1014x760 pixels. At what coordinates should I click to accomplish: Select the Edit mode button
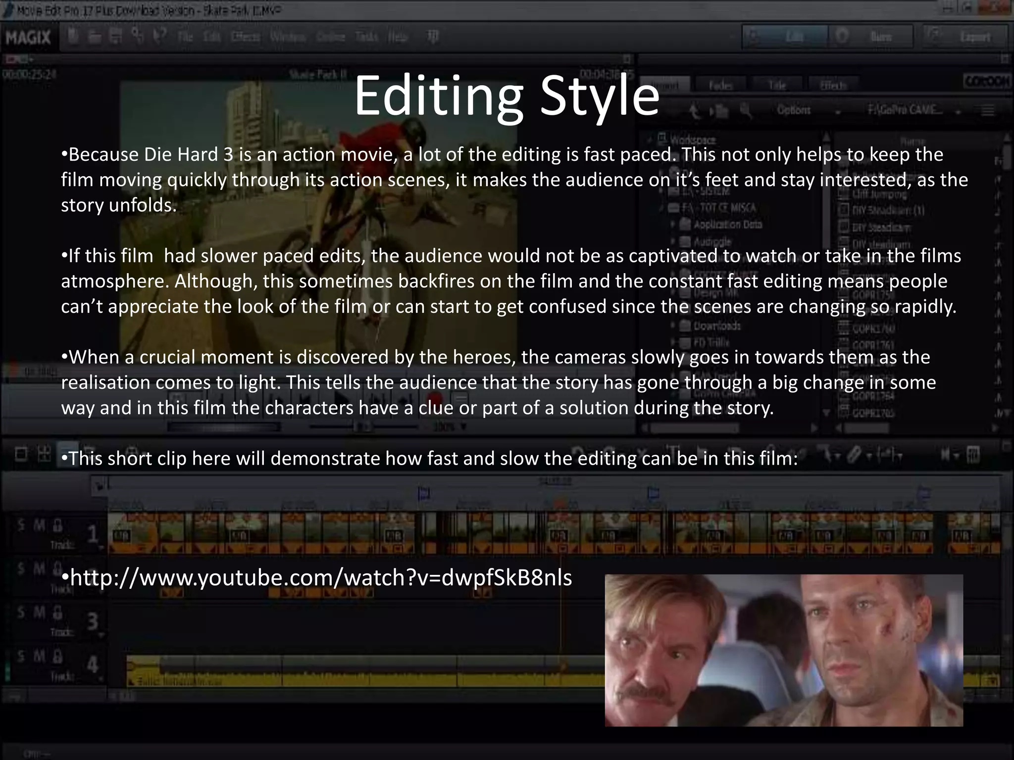tap(785, 37)
